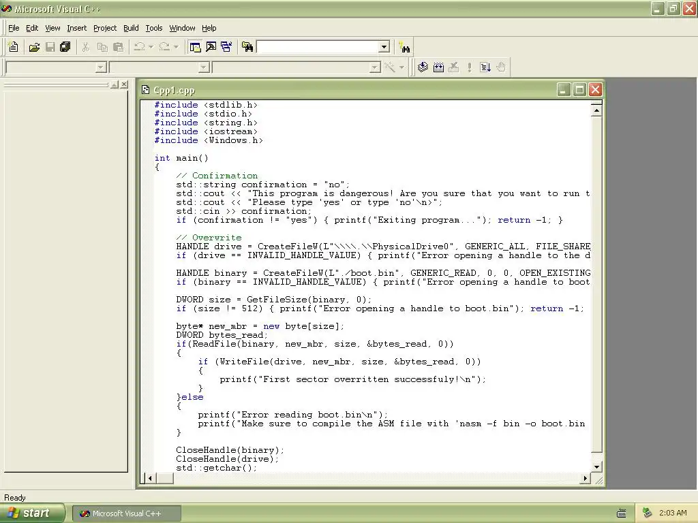The image size is (698, 523).
Task: Toggle the Output window icon
Action: (211, 47)
